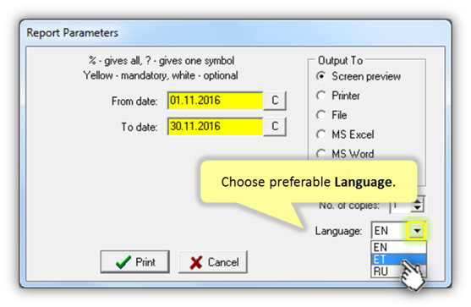Open calendar button next to To date
This screenshot has width=471, height=307.
coord(275,127)
